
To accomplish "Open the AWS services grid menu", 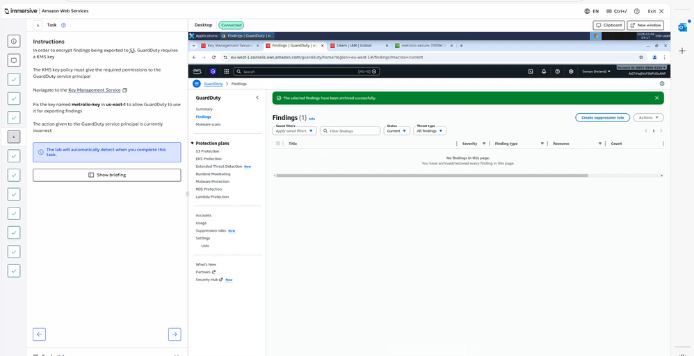I will (226, 71).
